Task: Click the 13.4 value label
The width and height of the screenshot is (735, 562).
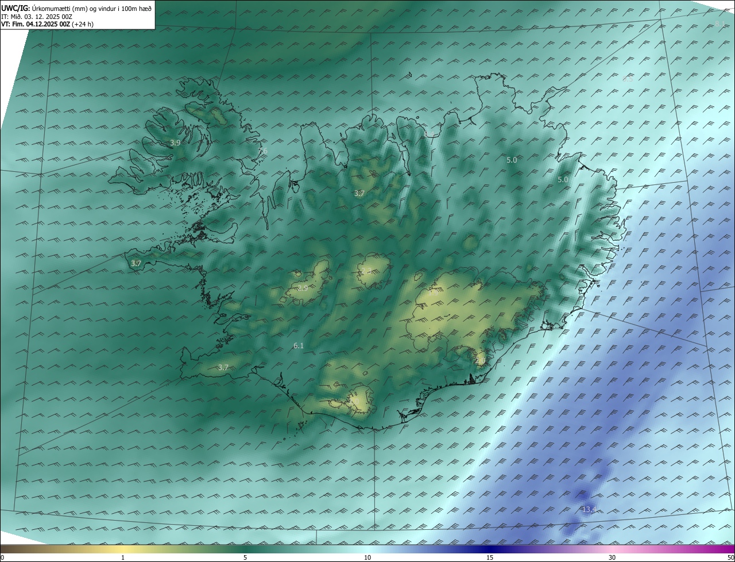Action: point(590,510)
